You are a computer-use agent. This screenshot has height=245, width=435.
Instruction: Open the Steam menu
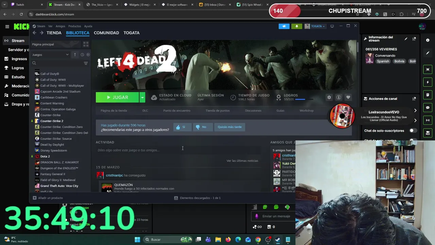point(41,26)
